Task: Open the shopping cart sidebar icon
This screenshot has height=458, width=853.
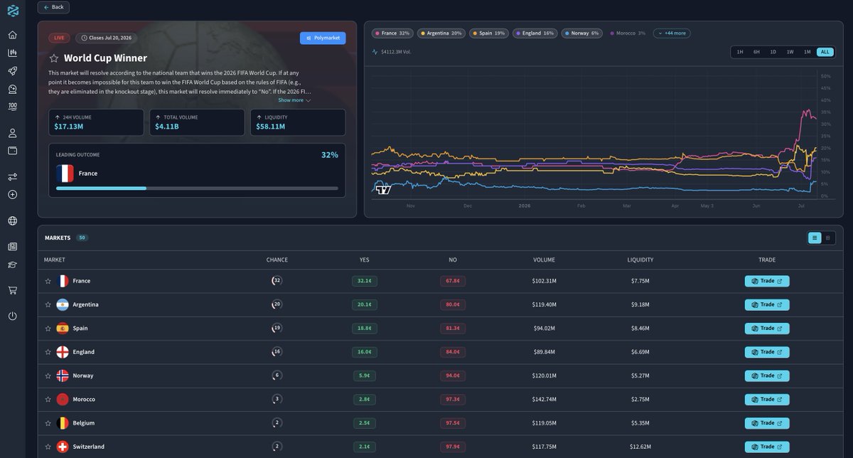Action: (x=12, y=290)
